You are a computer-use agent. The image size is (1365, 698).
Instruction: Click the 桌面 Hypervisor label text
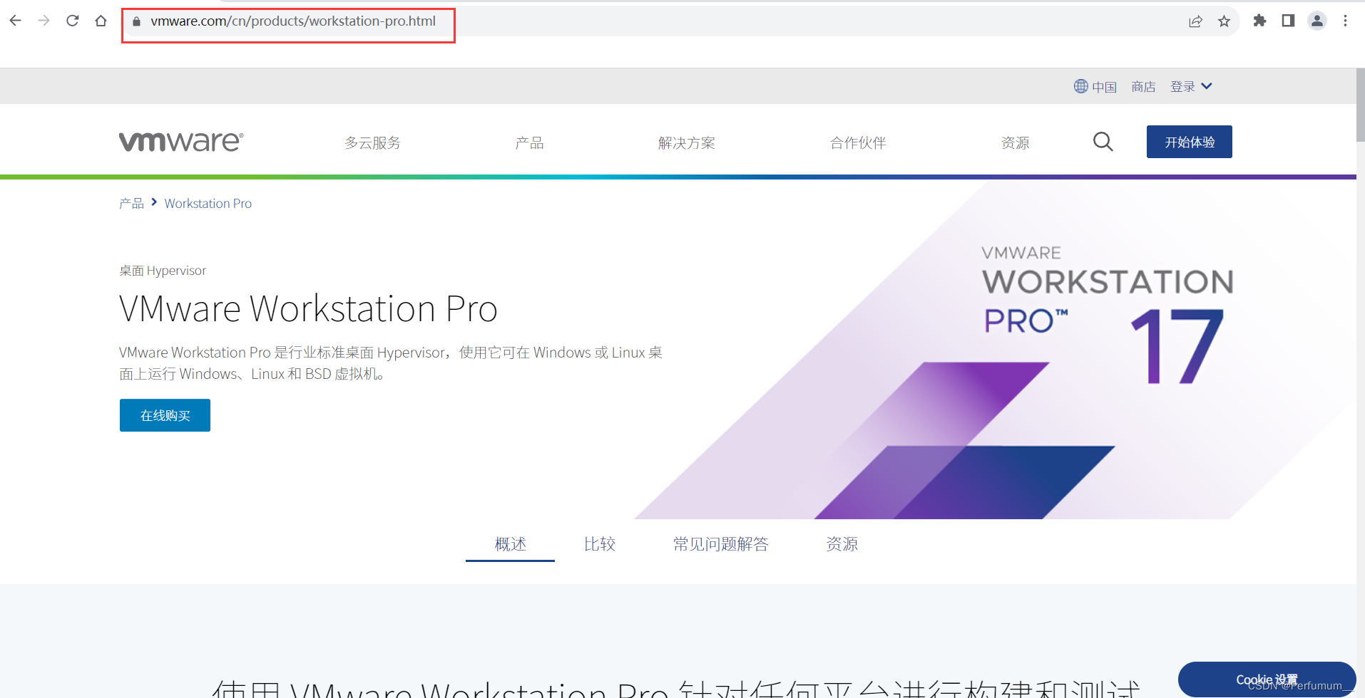[163, 271]
